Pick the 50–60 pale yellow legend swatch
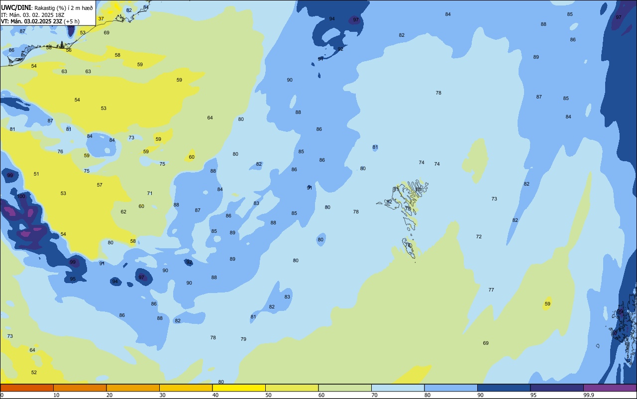Image resolution: width=637 pixels, height=399 pixels. coord(292,388)
